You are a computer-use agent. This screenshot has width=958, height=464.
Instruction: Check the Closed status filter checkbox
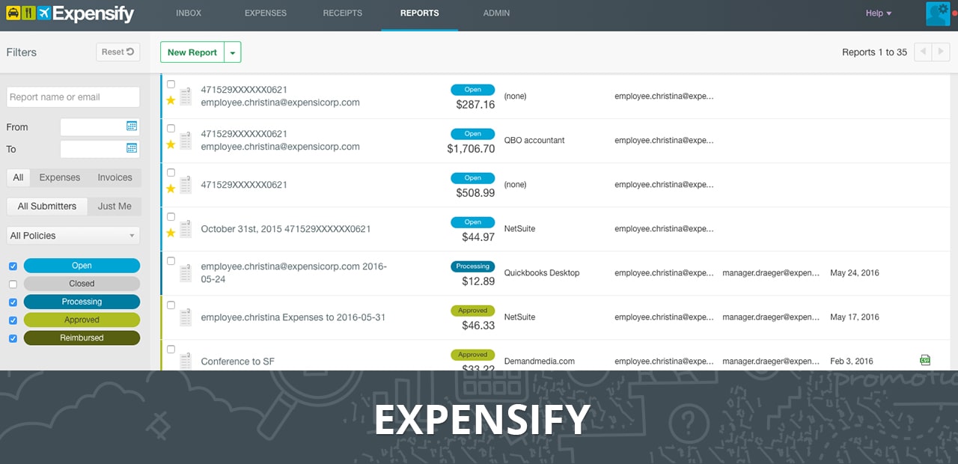13,284
